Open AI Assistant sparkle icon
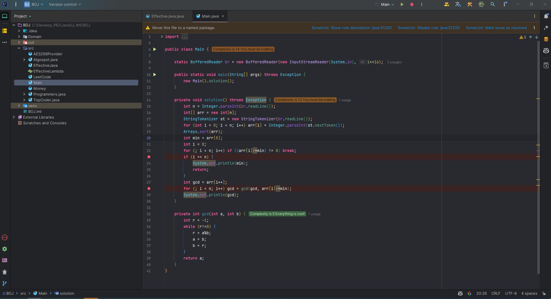Image resolution: width=551 pixels, height=299 pixels. click(x=546, y=28)
